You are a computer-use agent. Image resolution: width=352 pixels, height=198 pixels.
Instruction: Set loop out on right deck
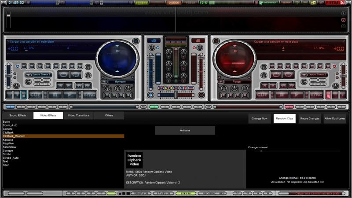(x=289, y=74)
